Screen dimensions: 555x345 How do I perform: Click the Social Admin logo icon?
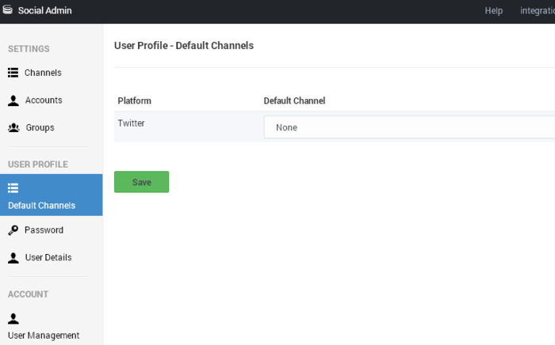(x=7, y=9)
